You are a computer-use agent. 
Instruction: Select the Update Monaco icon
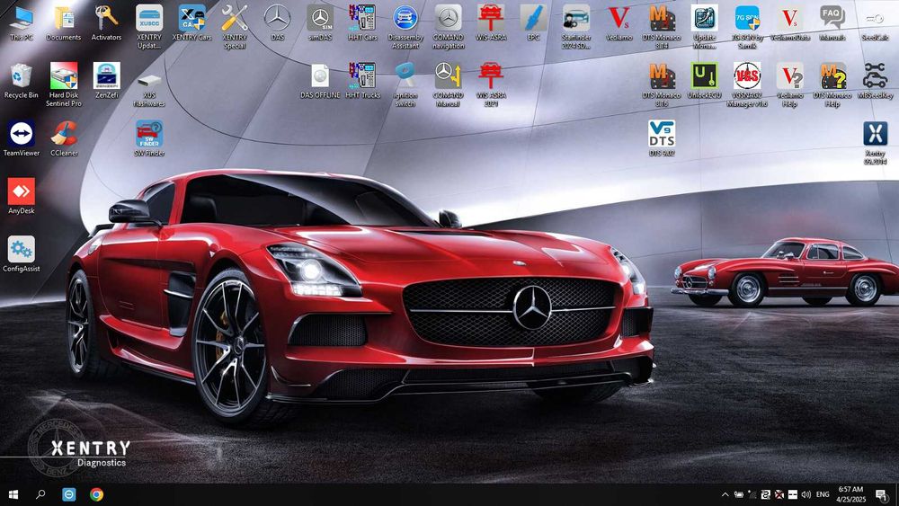(x=704, y=26)
